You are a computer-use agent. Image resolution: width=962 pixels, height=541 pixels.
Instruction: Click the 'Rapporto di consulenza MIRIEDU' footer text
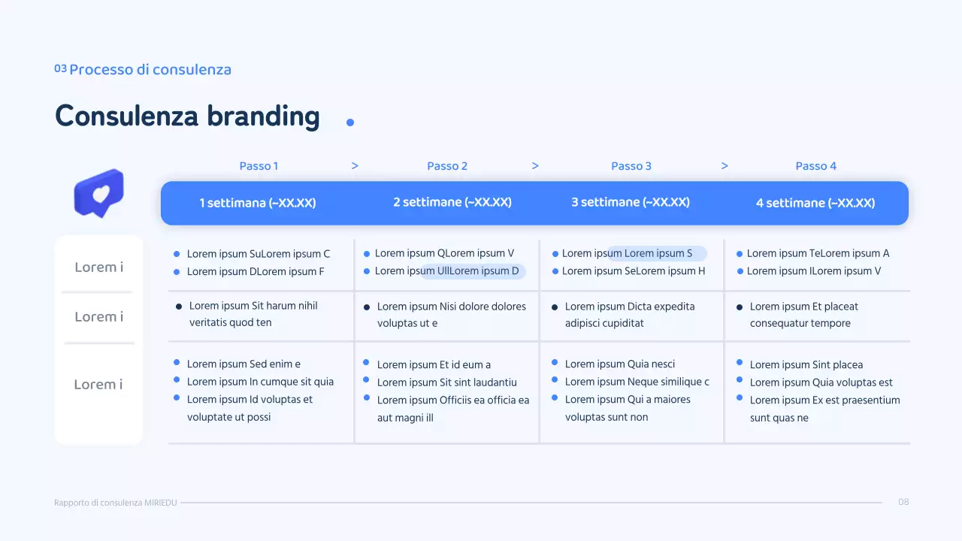click(x=116, y=503)
